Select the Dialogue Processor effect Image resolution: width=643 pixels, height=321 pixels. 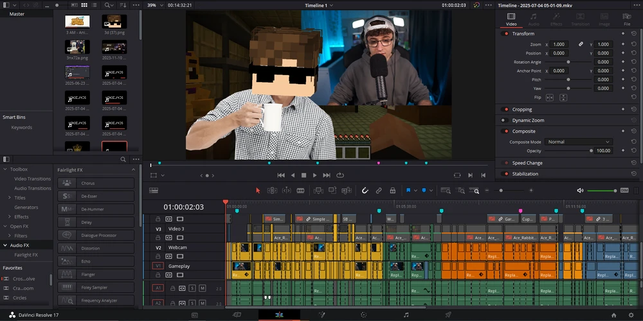pos(96,236)
